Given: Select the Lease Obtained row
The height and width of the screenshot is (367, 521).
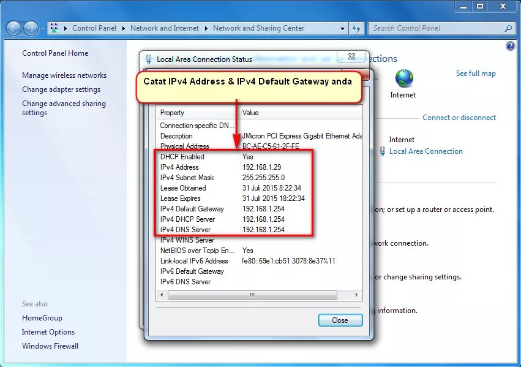Looking at the screenshot, I should tap(259, 188).
